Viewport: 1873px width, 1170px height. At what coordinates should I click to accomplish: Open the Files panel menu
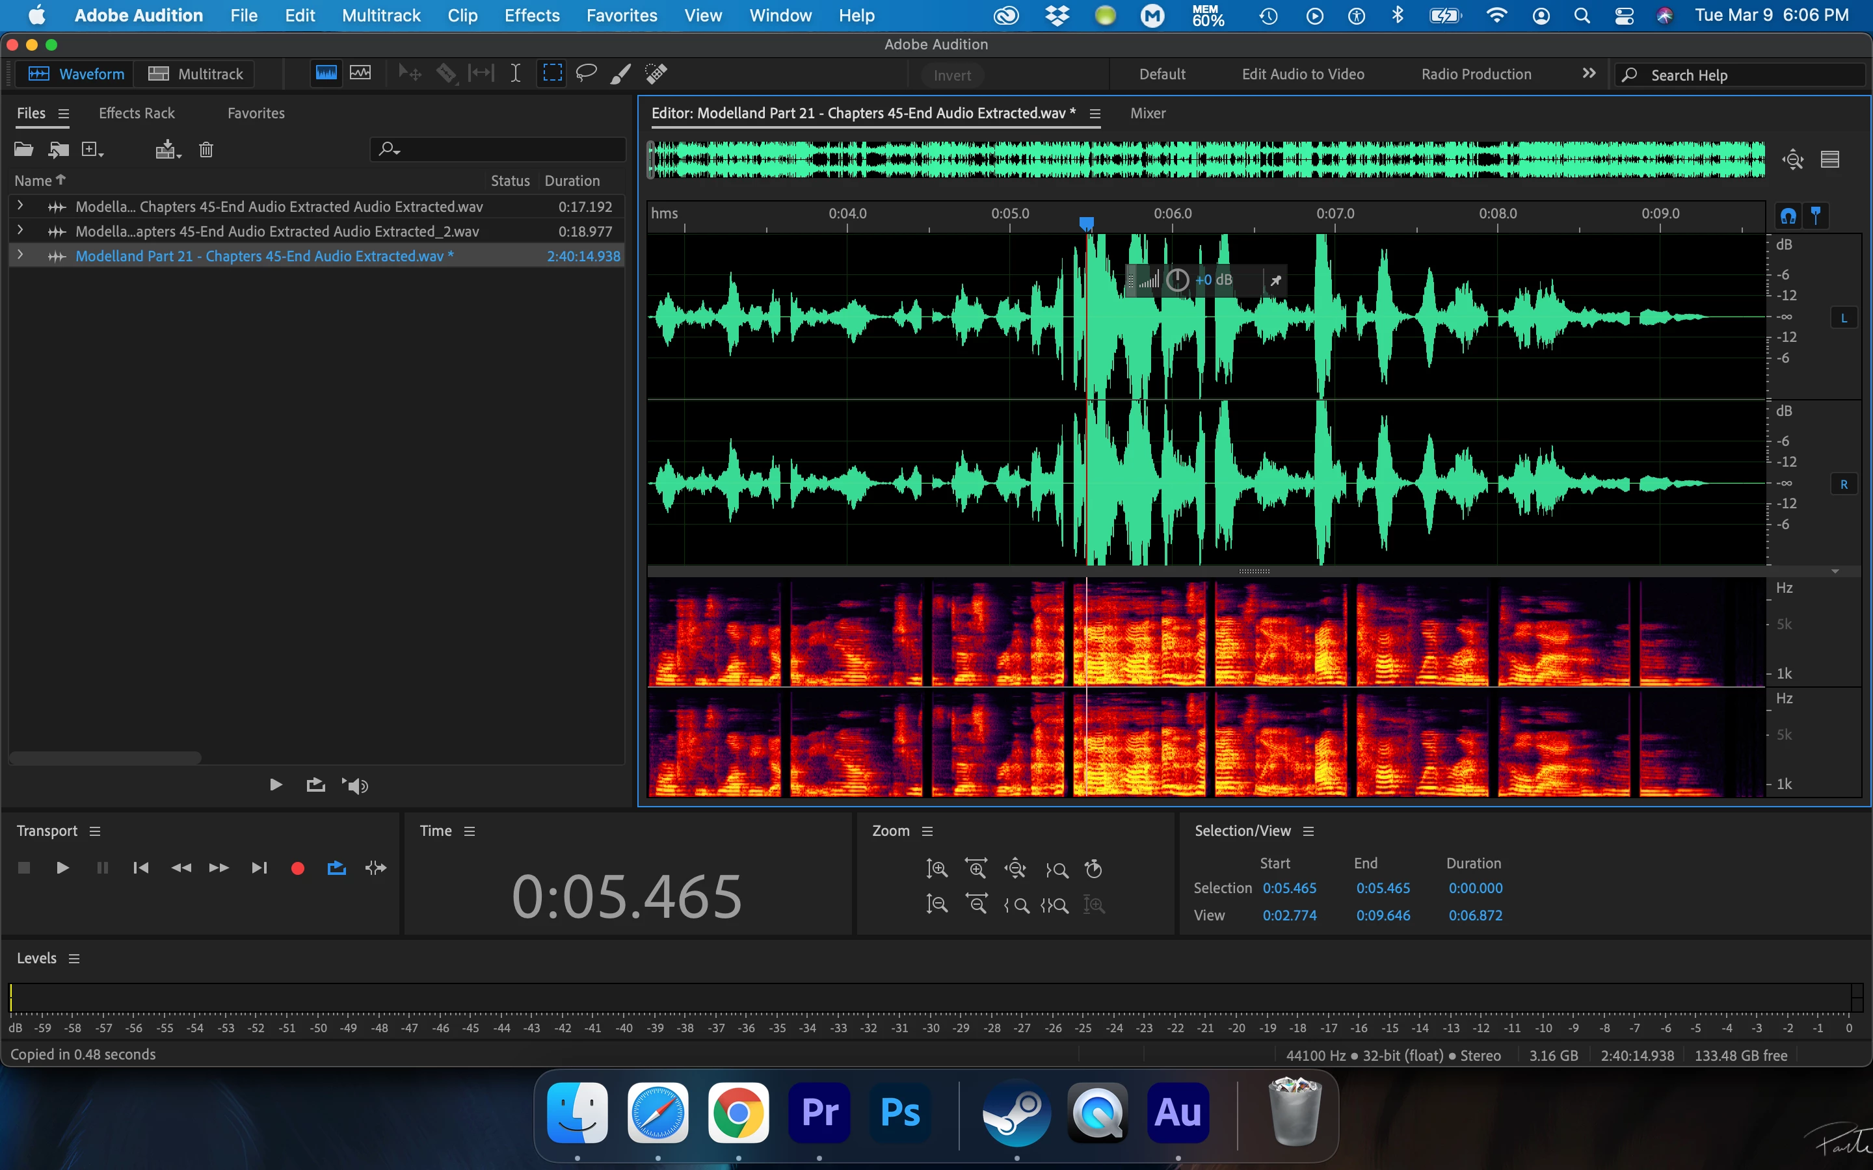(x=64, y=114)
